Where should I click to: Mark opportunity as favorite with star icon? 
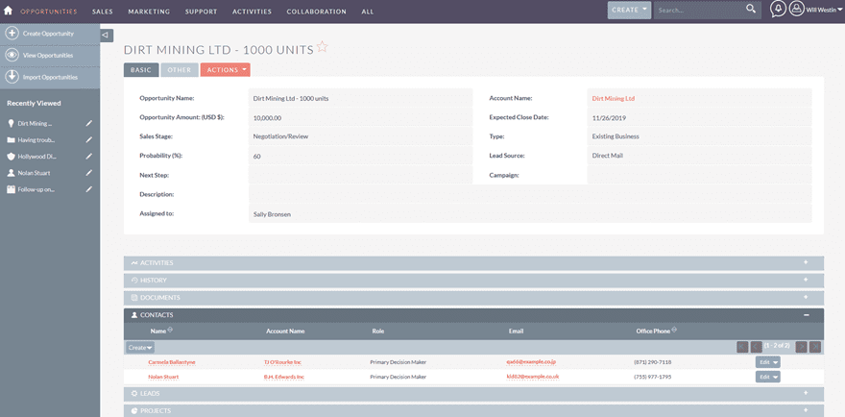323,46
